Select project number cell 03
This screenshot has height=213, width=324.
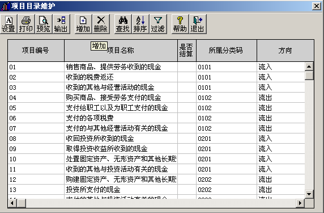[x=36, y=87]
